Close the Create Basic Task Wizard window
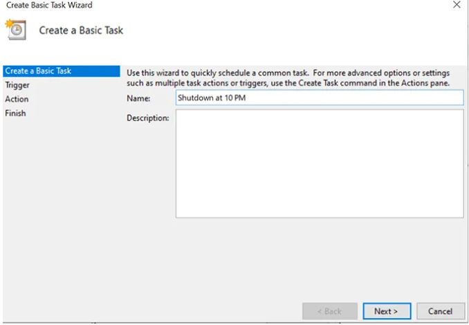Viewport: 469px width, 325px height. pyautogui.click(x=456, y=6)
